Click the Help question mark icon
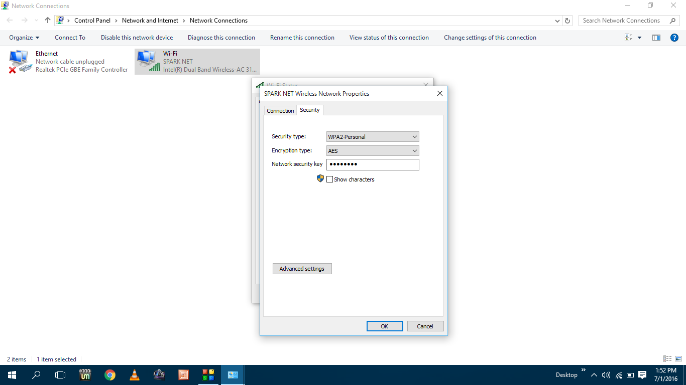 coord(674,37)
